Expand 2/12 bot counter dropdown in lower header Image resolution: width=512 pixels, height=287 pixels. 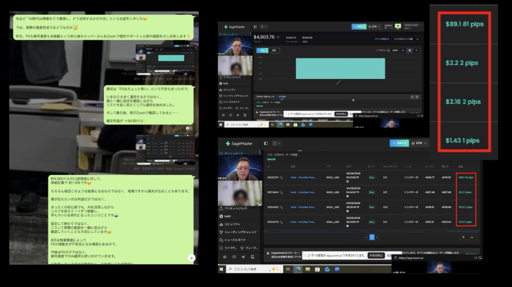point(419,143)
